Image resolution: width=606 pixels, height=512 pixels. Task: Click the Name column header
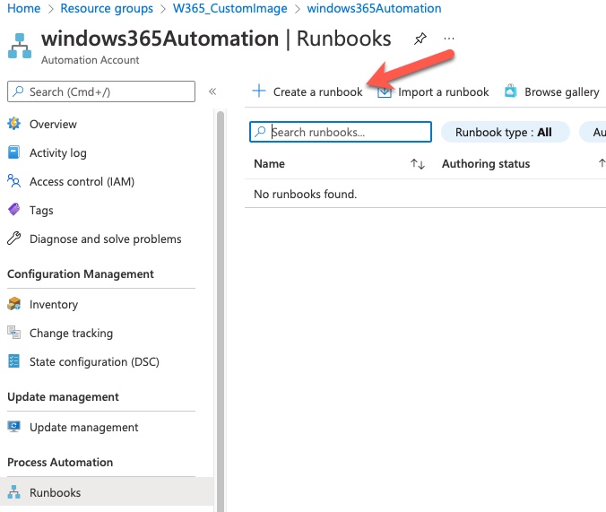(x=269, y=163)
